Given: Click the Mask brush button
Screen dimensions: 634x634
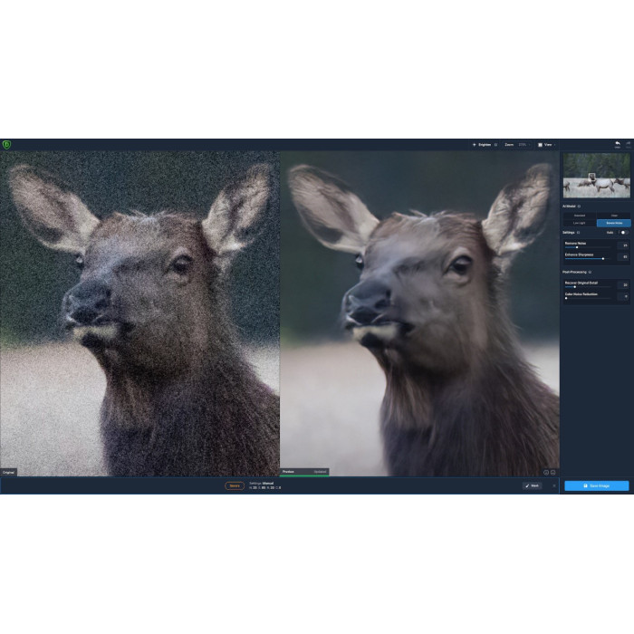Looking at the screenshot, I should [532, 485].
